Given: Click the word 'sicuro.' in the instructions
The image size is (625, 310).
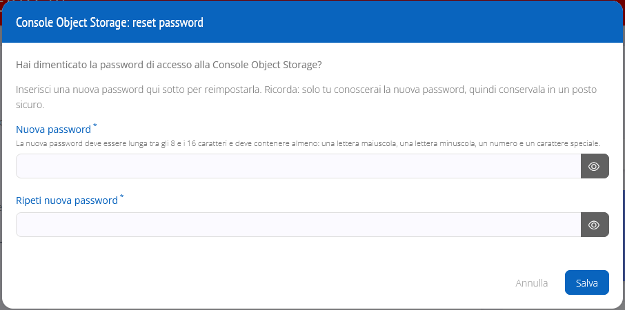Looking at the screenshot, I should [30, 105].
